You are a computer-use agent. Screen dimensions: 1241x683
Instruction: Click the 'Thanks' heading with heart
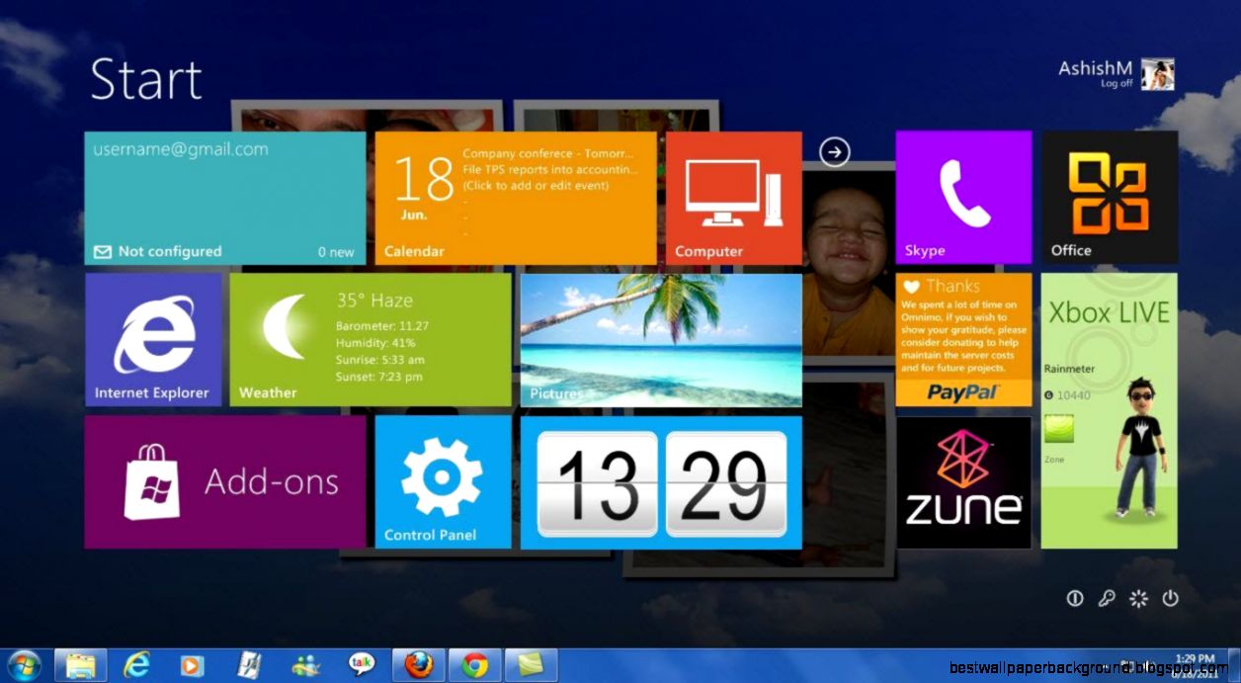click(x=942, y=286)
